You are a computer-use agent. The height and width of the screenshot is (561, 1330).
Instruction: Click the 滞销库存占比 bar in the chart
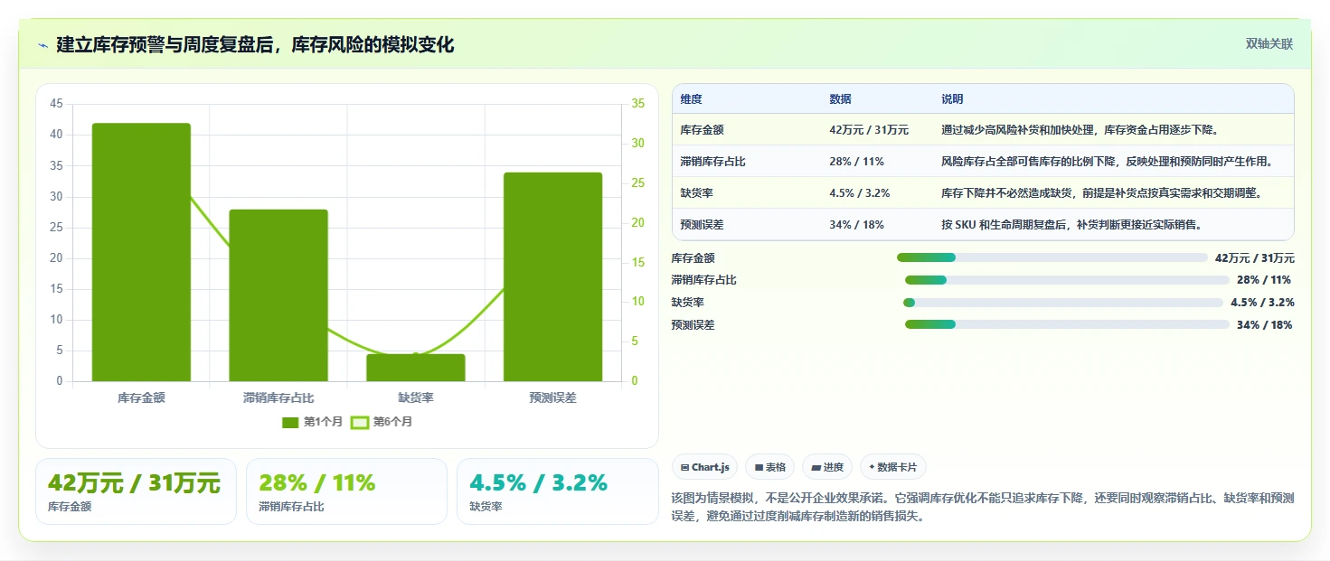[x=278, y=295]
